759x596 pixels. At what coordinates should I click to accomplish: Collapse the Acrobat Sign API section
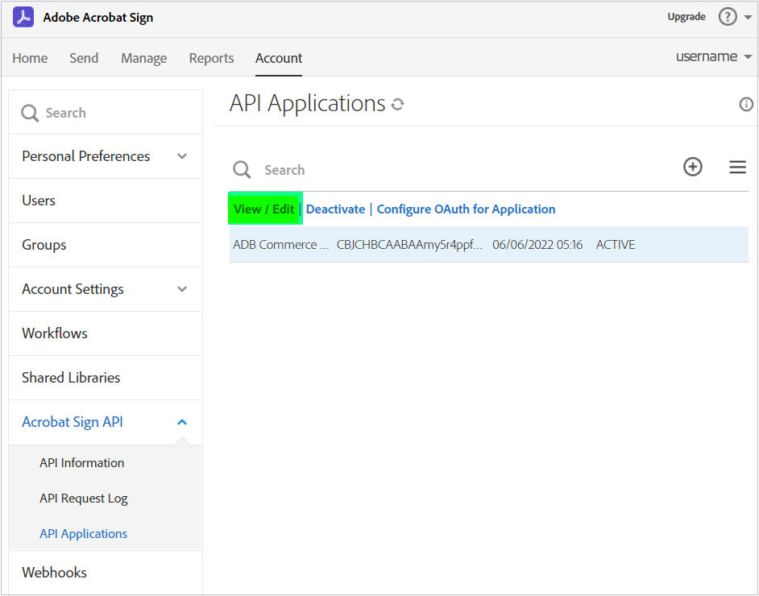click(x=182, y=422)
